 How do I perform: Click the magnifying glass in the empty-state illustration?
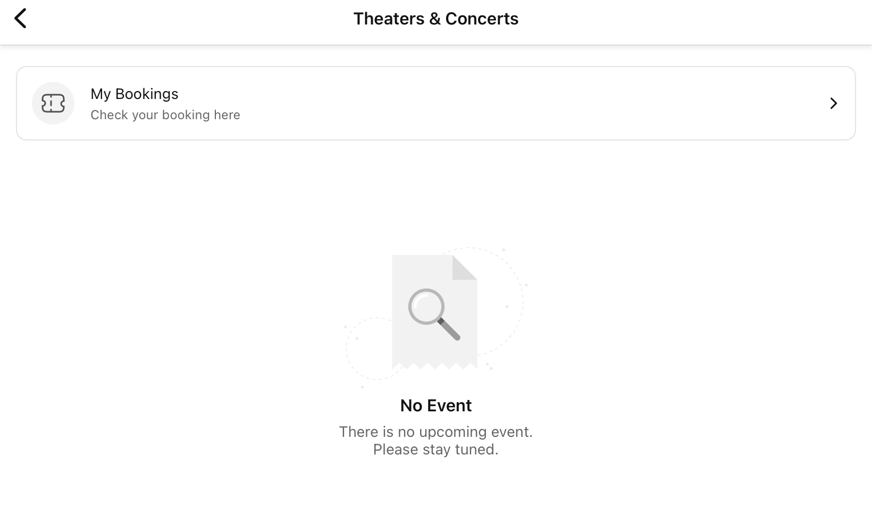coord(433,313)
